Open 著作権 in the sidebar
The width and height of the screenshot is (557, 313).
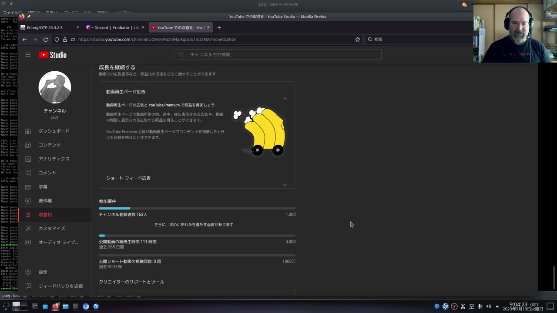tap(54, 200)
